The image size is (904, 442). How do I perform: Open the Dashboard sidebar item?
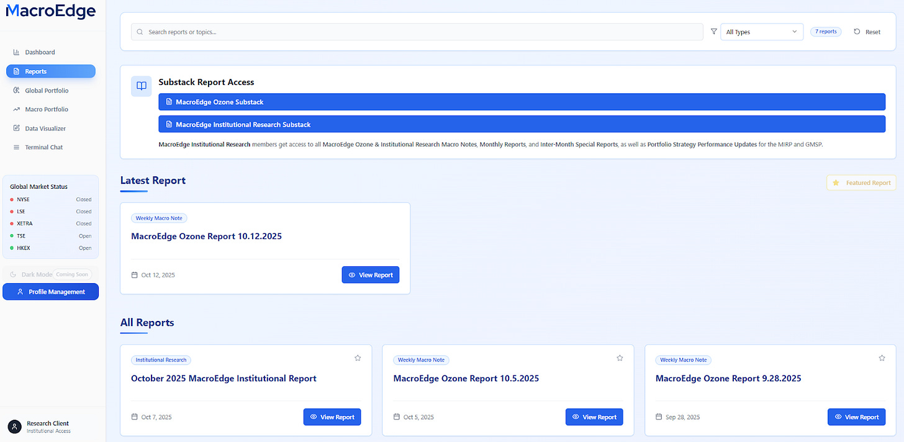pyautogui.click(x=50, y=52)
